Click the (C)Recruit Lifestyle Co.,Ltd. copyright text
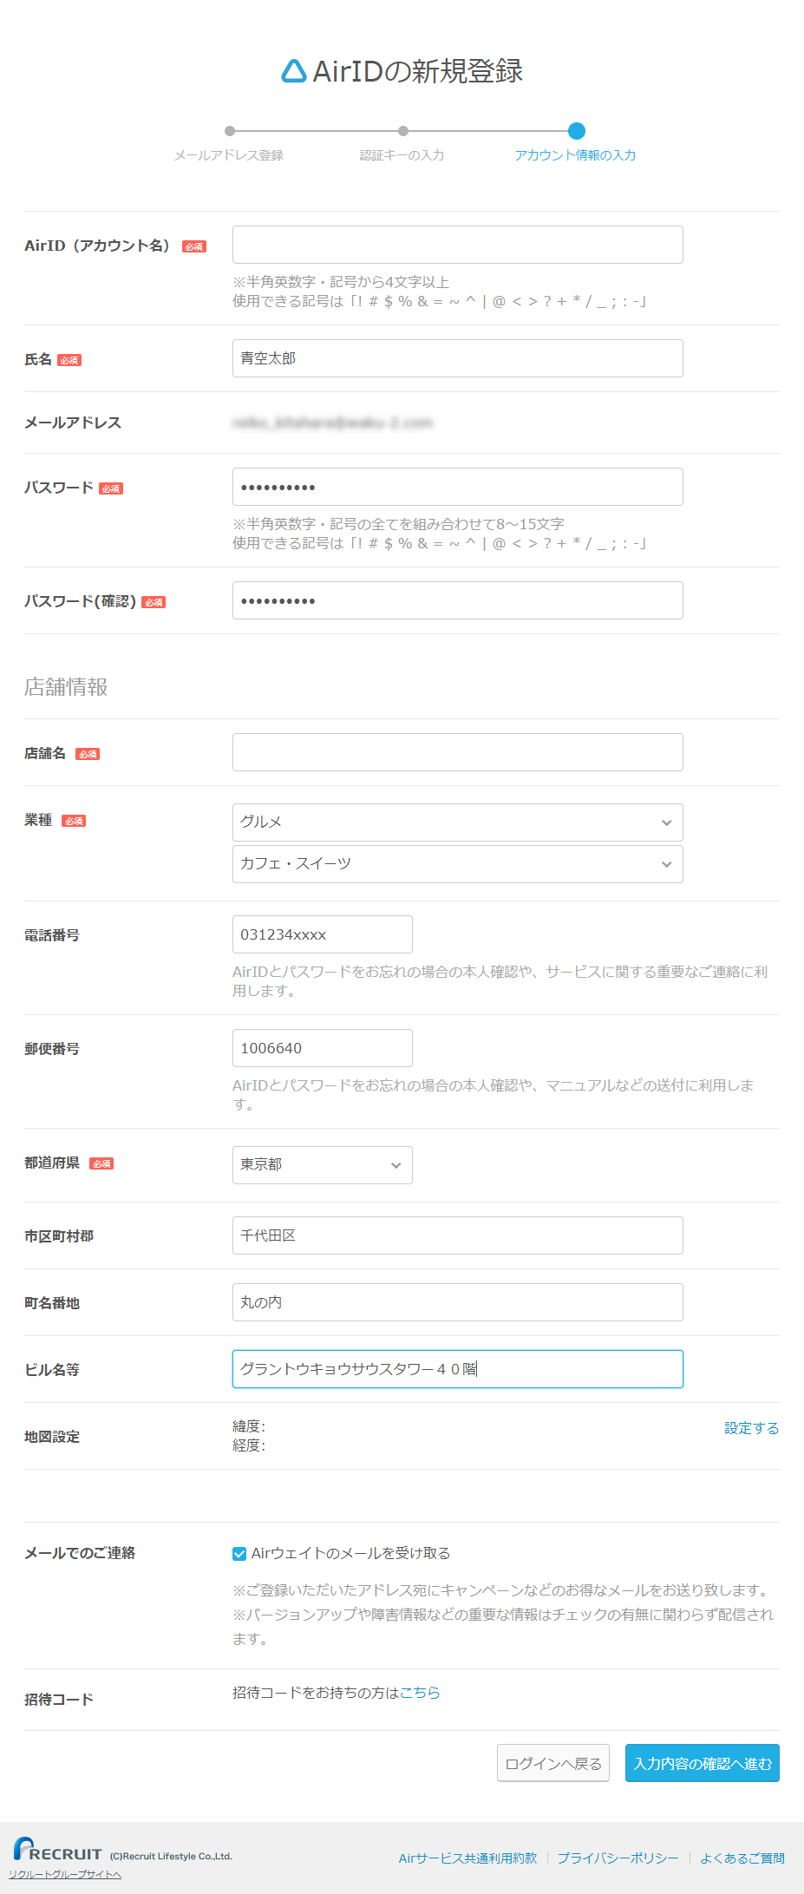The height and width of the screenshot is (1894, 804). click(171, 1856)
